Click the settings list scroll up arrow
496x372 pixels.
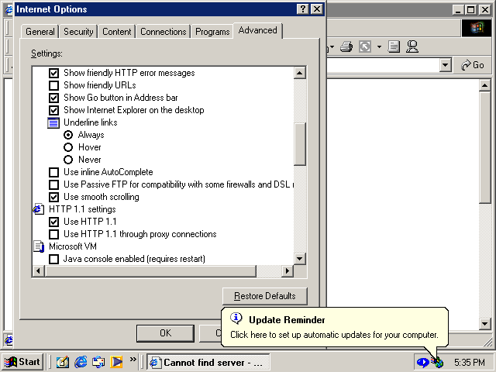point(300,73)
